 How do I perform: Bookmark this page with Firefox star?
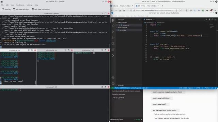pyautogui.click(x=180, y=11)
